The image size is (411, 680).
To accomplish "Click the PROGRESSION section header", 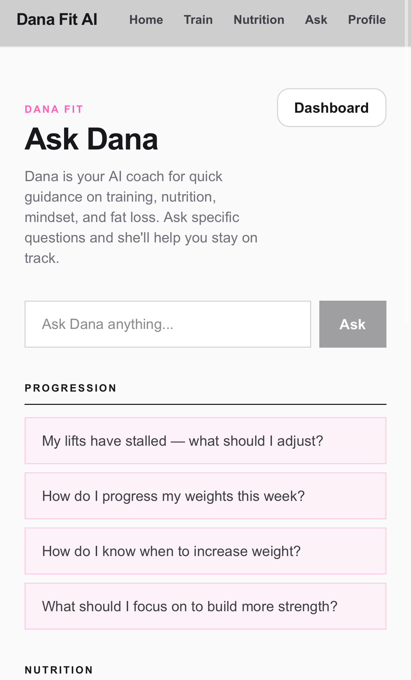I will click(x=71, y=388).
